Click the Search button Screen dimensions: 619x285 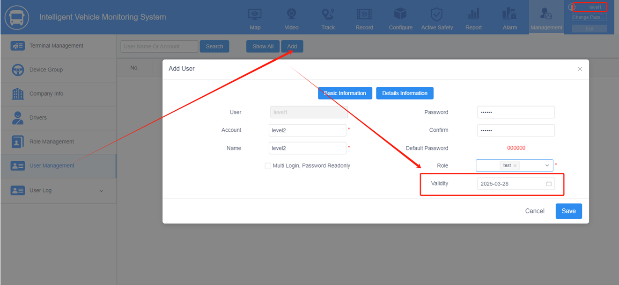click(214, 46)
